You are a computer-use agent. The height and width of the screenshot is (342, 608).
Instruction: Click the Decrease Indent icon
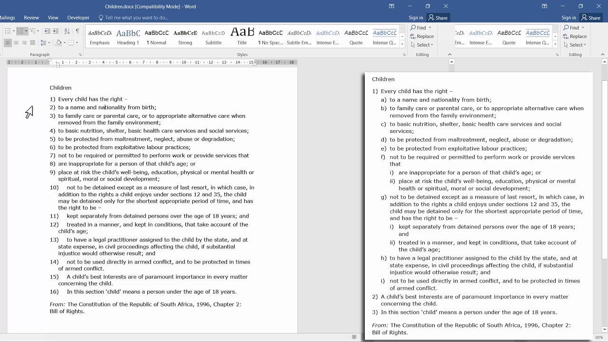coord(47,31)
